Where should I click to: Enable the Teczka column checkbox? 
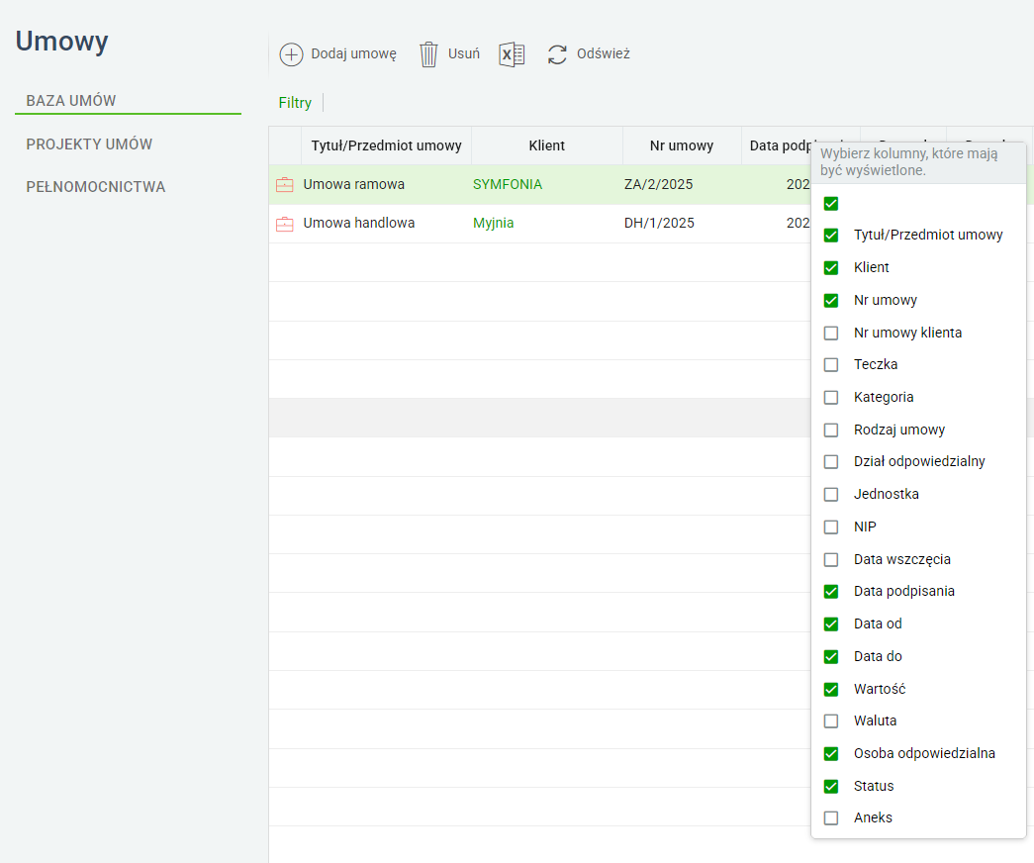click(x=831, y=365)
